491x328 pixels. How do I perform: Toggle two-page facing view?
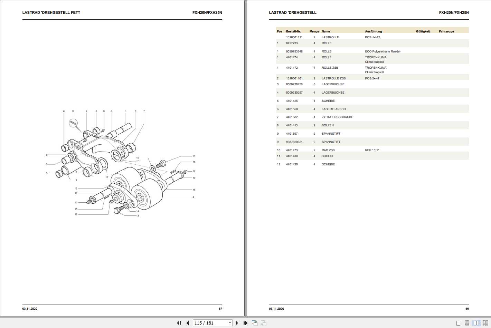click(476, 323)
